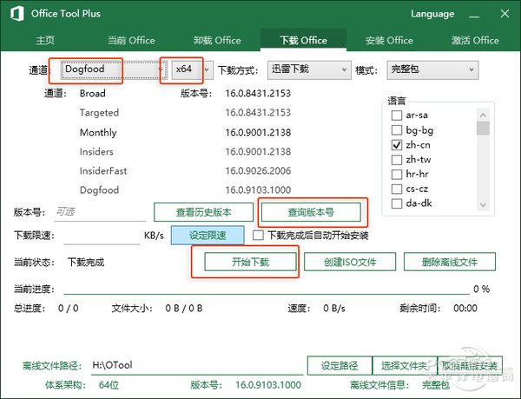The width and height of the screenshot is (521, 399).
Task: Switch to the 当前 Office tab
Action: [131, 40]
